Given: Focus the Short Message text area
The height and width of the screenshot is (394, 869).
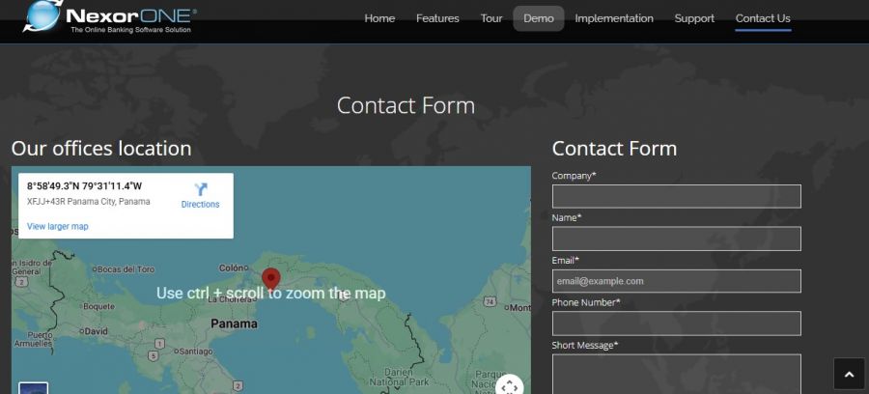Looking at the screenshot, I should (676, 375).
